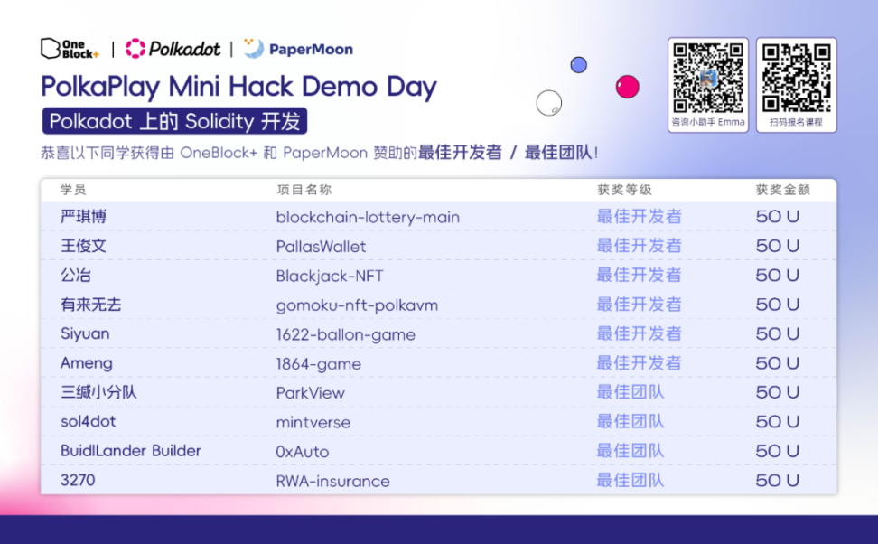
Task: Click project 1864-game
Action: (x=319, y=364)
